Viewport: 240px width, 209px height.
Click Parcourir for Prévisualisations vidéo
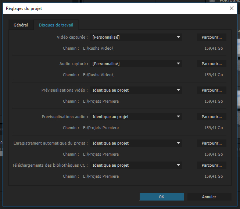(x=212, y=90)
